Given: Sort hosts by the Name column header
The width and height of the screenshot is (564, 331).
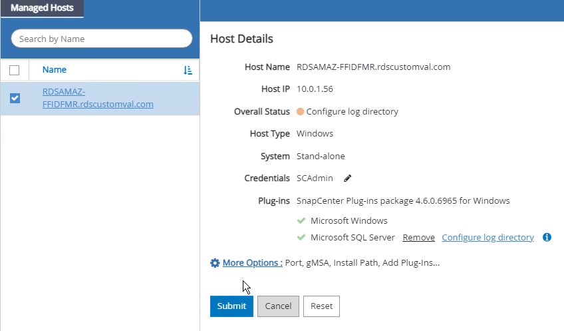Looking at the screenshot, I should pos(55,70).
